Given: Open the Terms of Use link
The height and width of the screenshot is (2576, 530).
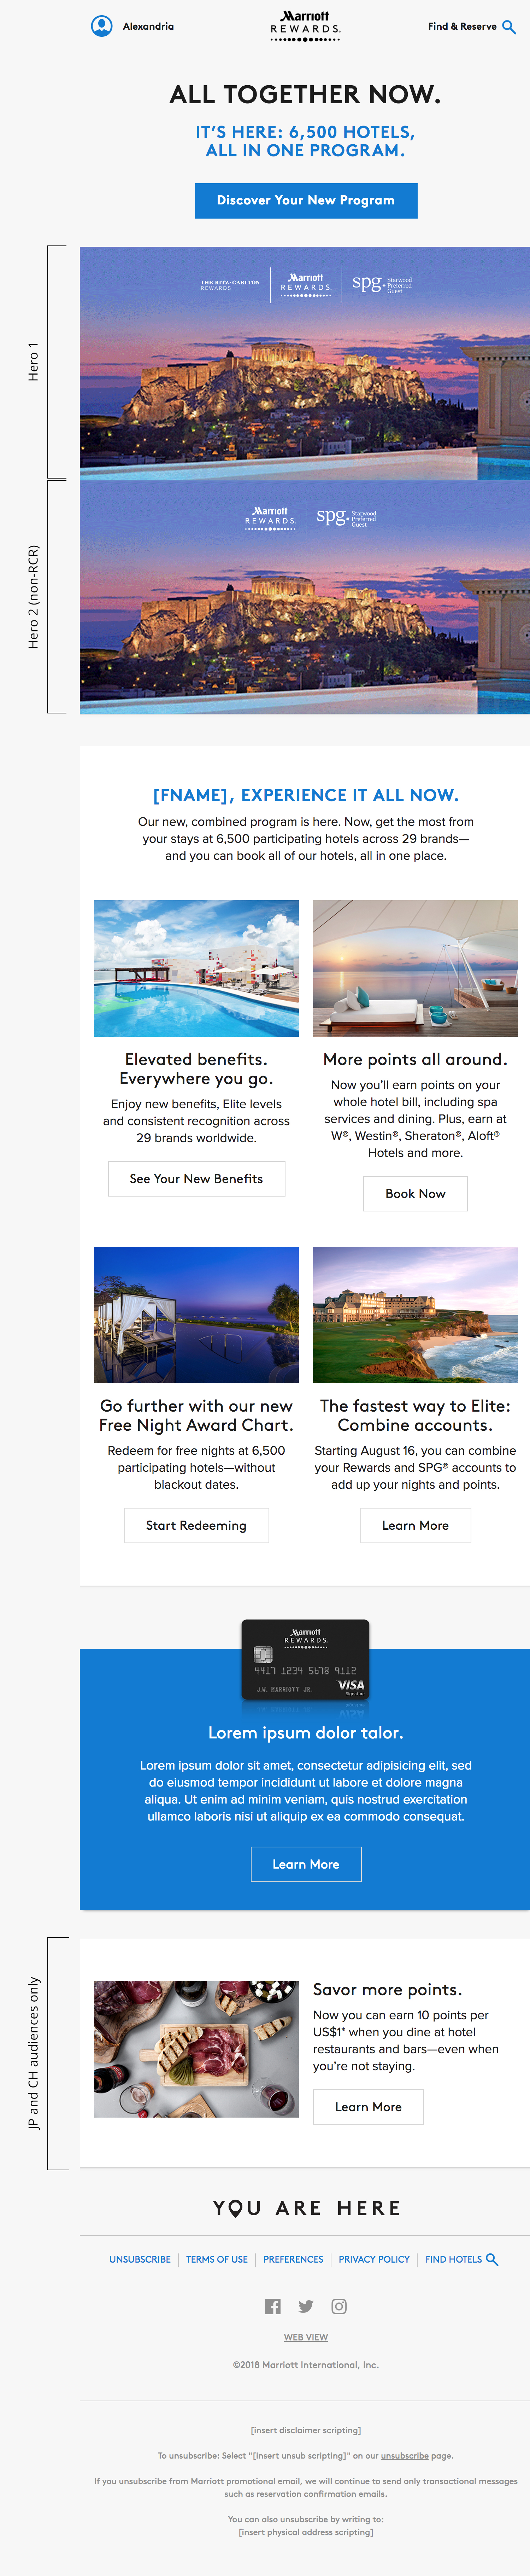Looking at the screenshot, I should [217, 2259].
